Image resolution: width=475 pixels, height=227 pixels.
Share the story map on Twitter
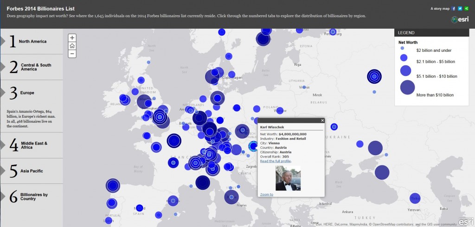[460, 9]
